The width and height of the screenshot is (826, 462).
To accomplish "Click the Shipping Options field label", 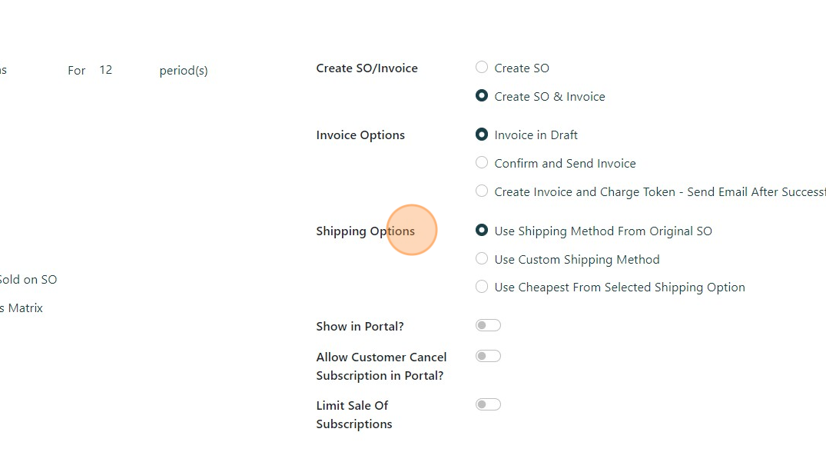I will (x=365, y=231).
